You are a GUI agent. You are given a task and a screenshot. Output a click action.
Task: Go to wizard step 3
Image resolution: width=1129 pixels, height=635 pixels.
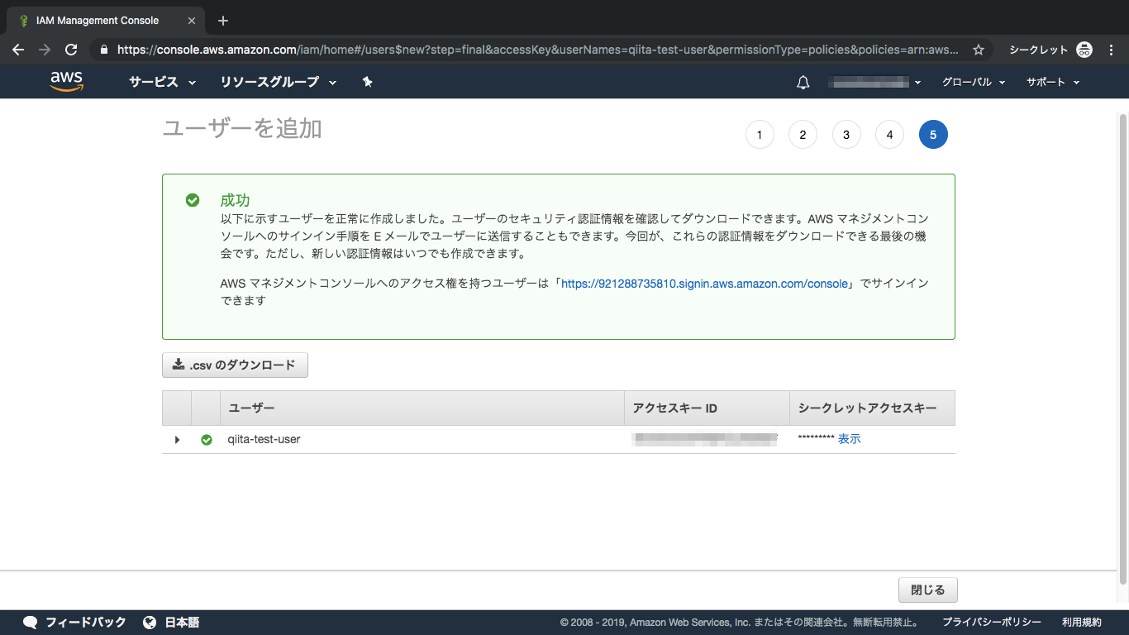tap(846, 135)
